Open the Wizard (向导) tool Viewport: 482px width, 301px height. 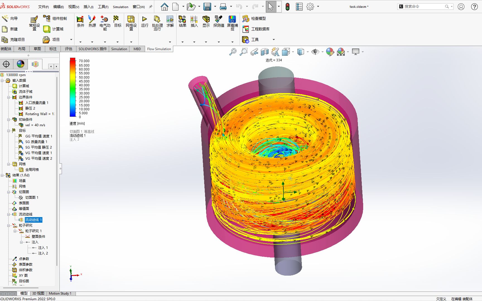point(10,18)
